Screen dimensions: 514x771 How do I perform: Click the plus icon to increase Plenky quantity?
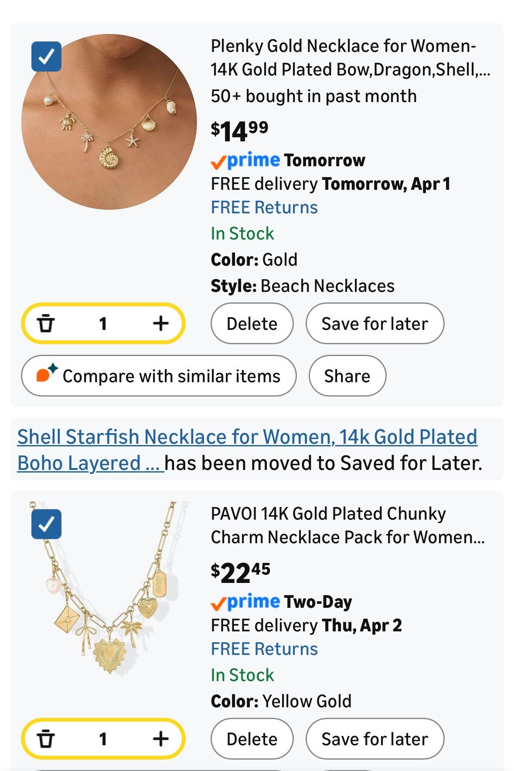(162, 323)
